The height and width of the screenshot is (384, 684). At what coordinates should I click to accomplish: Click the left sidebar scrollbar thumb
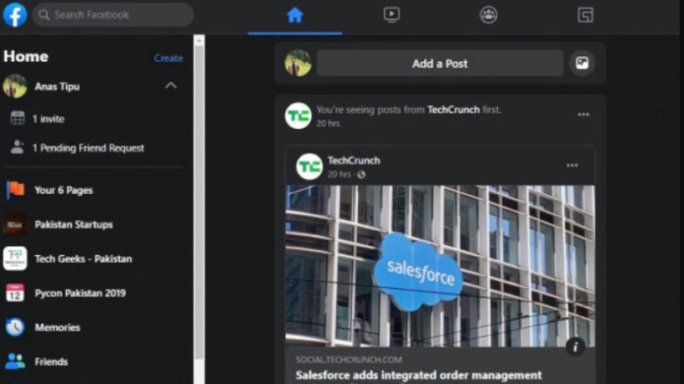[x=199, y=203]
